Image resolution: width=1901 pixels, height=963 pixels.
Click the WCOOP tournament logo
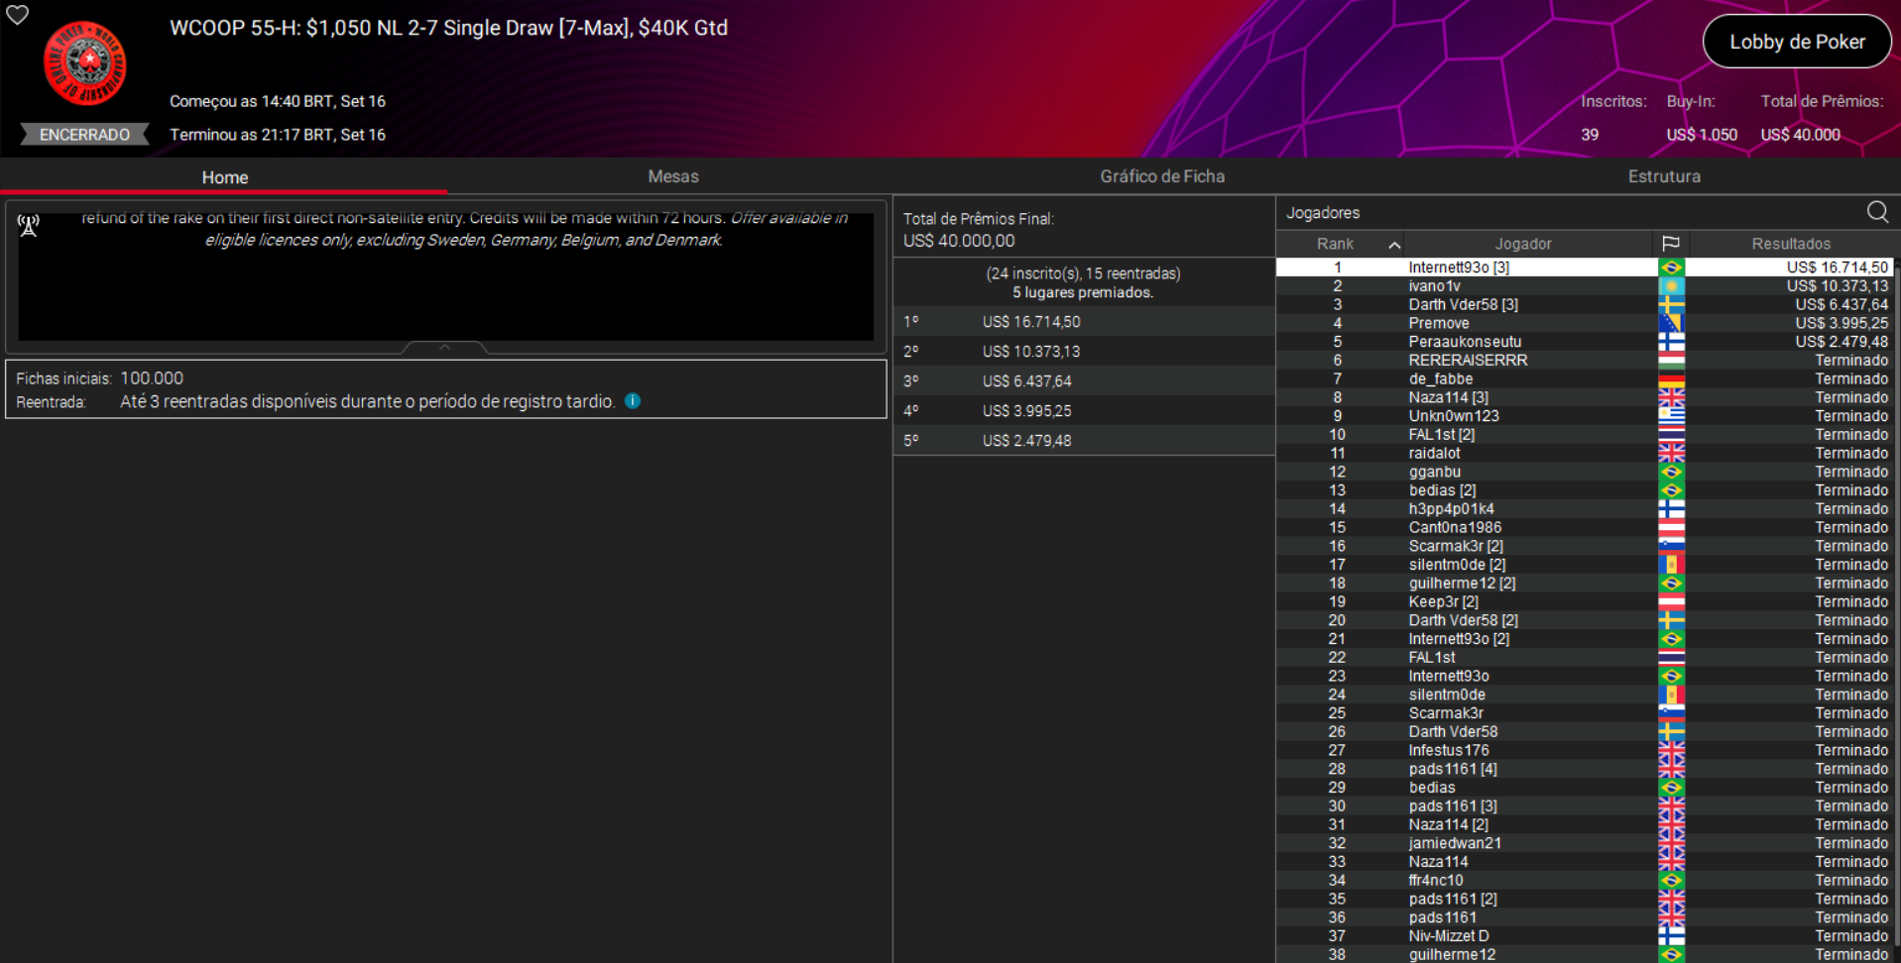(x=85, y=63)
